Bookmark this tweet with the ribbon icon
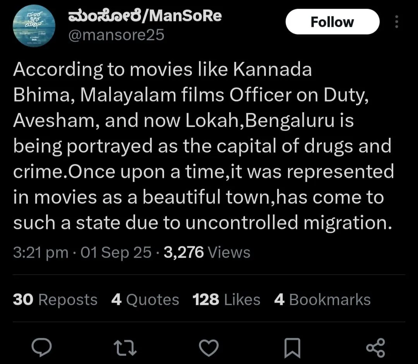The width and height of the screenshot is (418, 364). coord(293,348)
